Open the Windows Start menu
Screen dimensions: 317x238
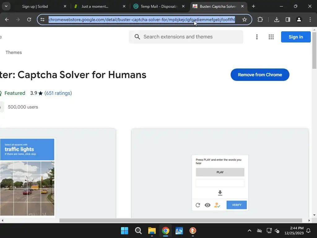(124, 231)
